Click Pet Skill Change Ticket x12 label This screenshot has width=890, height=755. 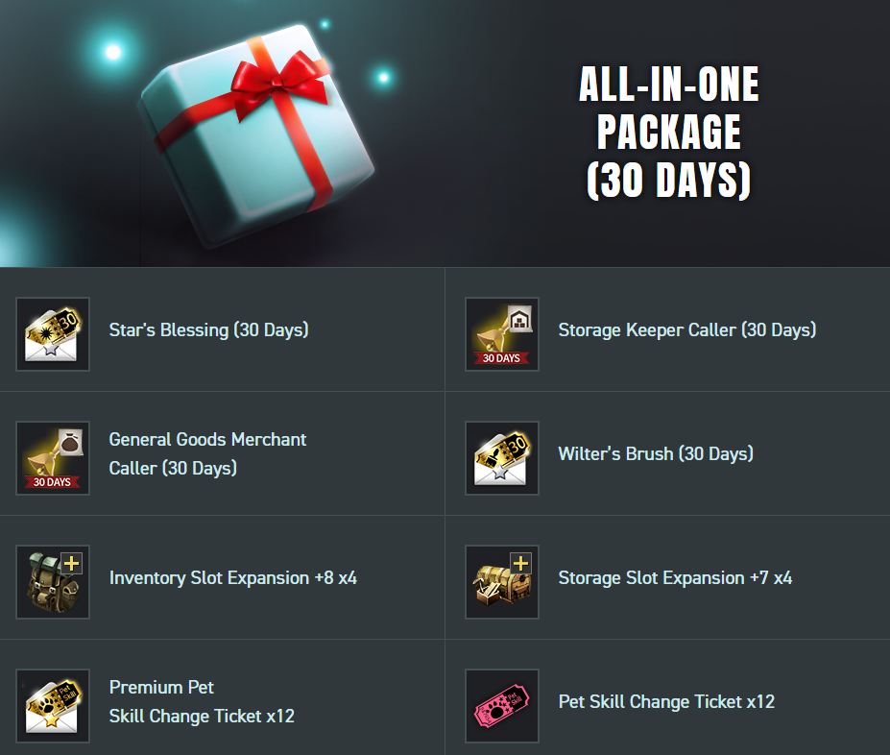(666, 701)
